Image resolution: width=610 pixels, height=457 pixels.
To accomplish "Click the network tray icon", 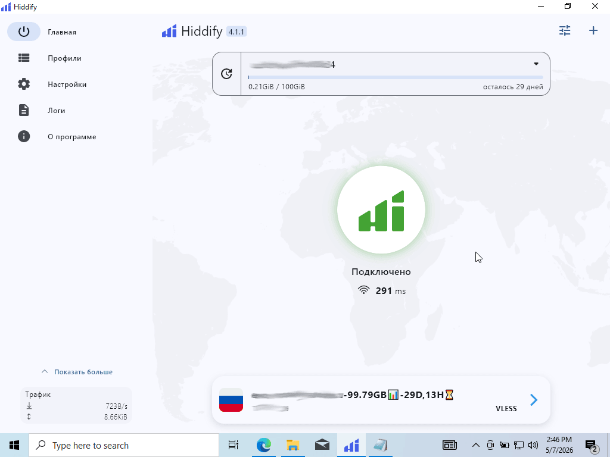I will 519,445.
